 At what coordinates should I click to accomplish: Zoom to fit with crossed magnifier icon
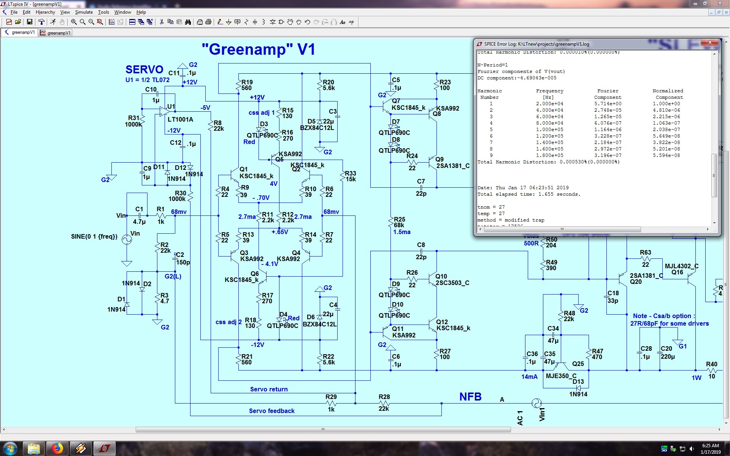pyautogui.click(x=100, y=22)
